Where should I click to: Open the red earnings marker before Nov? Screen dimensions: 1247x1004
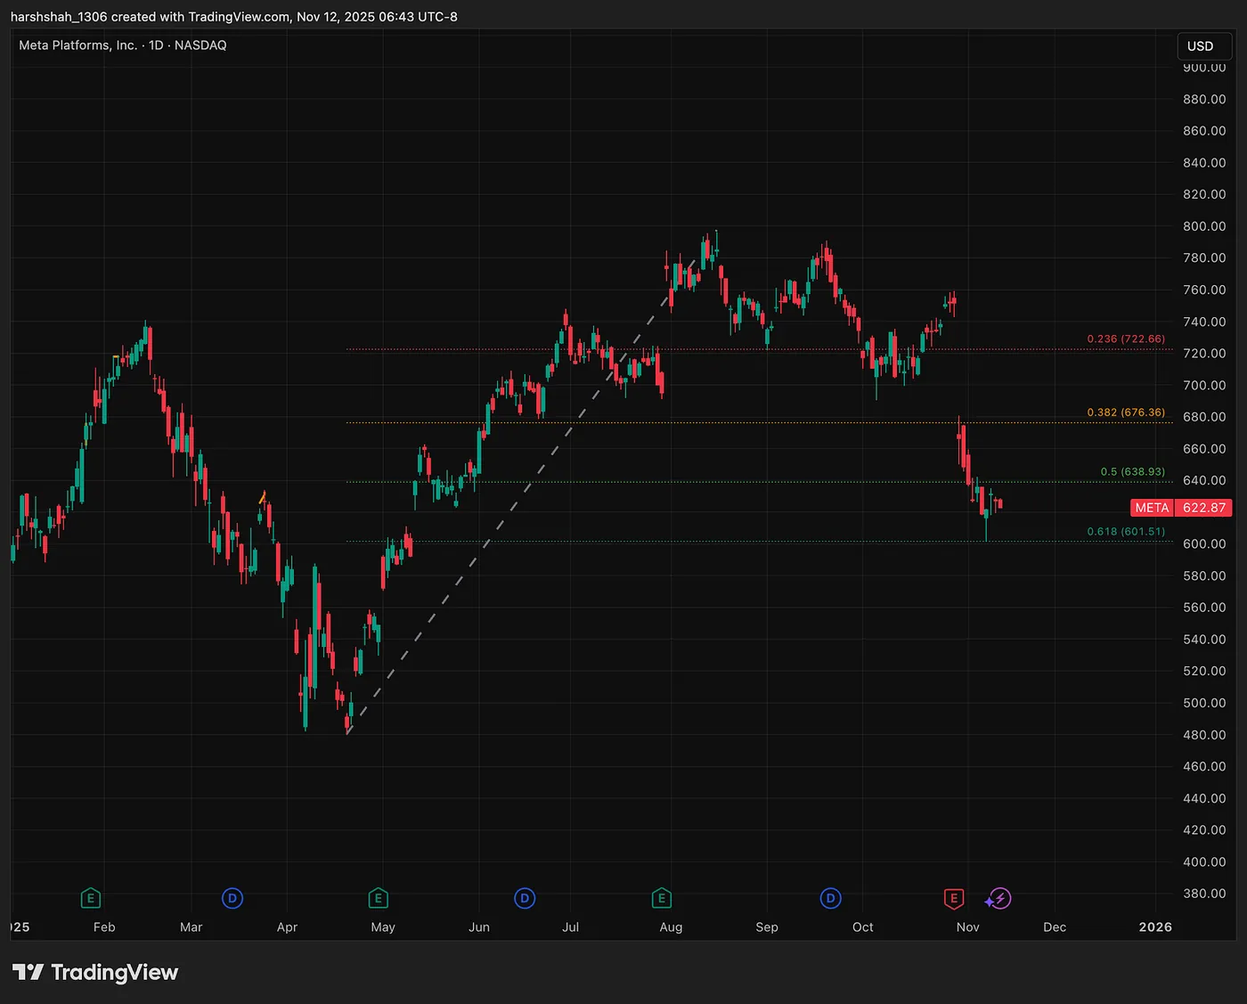tap(953, 898)
